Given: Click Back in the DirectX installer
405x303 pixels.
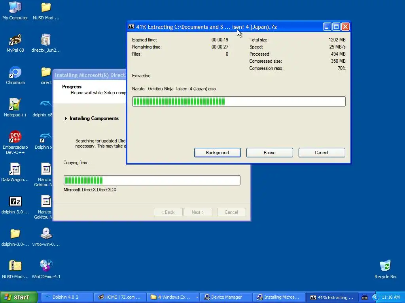Looking at the screenshot, I should click(168, 212).
